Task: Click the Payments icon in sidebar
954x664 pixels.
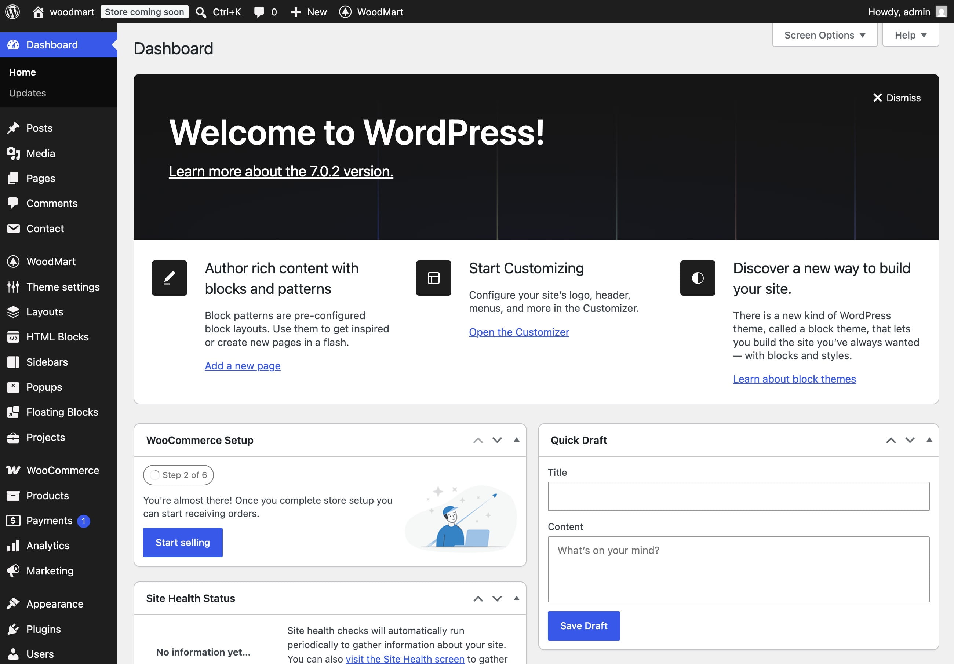Action: (13, 521)
